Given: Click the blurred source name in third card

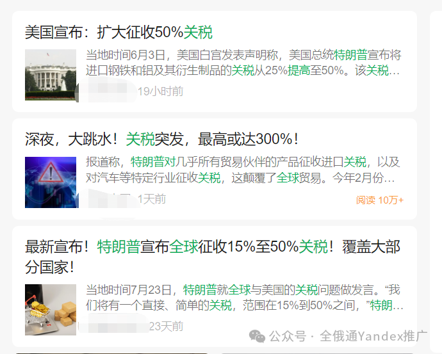Looking at the screenshot, I should pos(113,325).
